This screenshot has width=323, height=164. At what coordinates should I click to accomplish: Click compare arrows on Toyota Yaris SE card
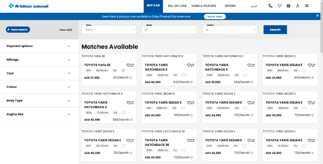132,65
